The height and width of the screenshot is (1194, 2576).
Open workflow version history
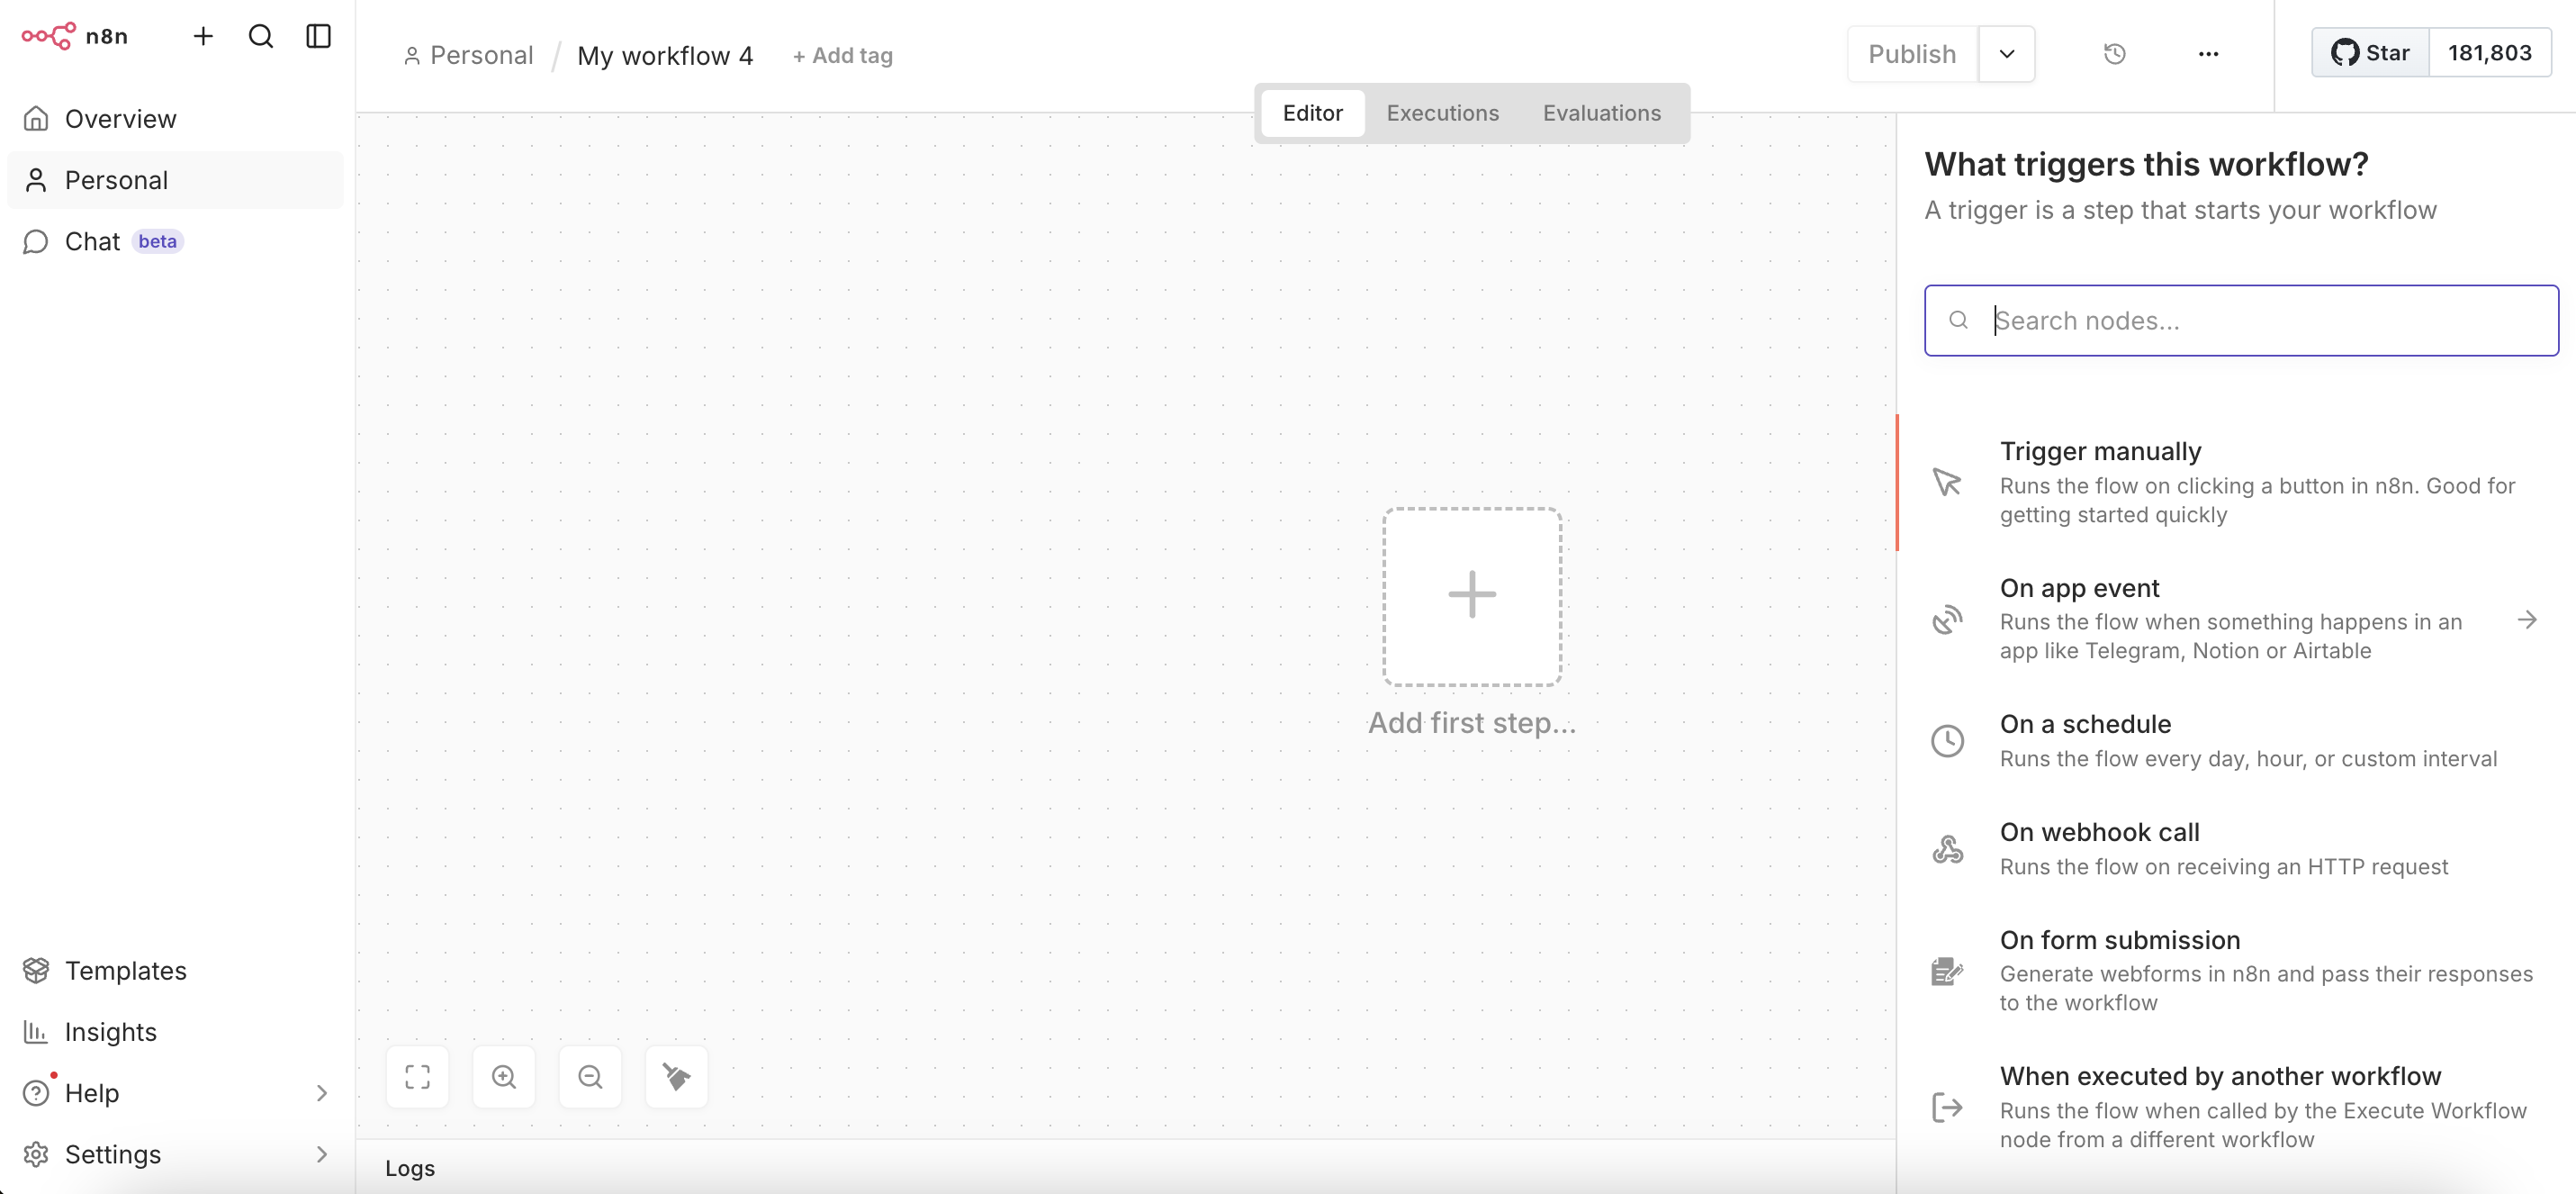pyautogui.click(x=2114, y=53)
